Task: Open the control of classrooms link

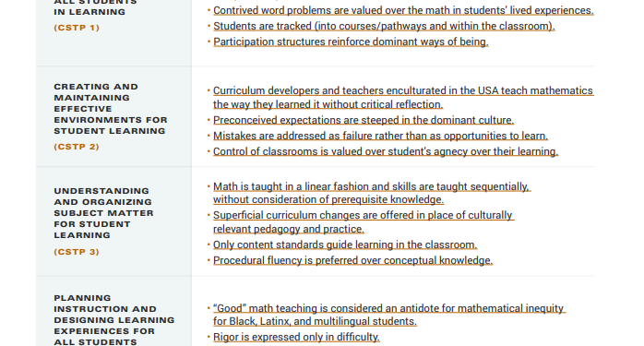Action: click(386, 151)
